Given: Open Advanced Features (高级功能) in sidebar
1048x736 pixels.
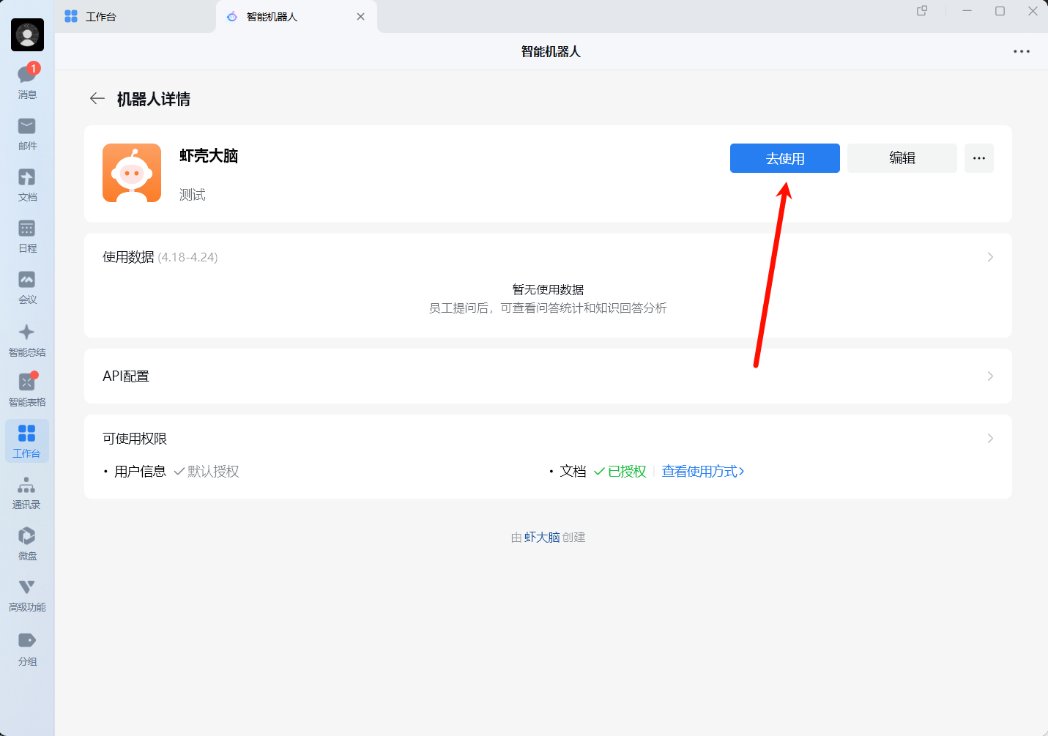Looking at the screenshot, I should (x=27, y=595).
